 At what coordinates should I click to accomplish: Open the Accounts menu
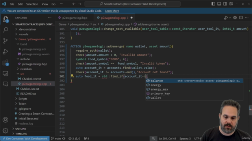click(6, 120)
